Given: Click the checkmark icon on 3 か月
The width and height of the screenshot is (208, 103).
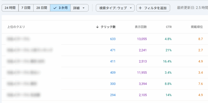Looking at the screenshot, I should [55, 8].
